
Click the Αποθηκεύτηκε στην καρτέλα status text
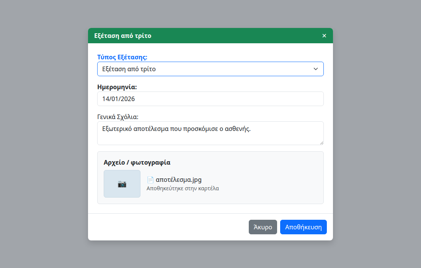click(x=183, y=188)
